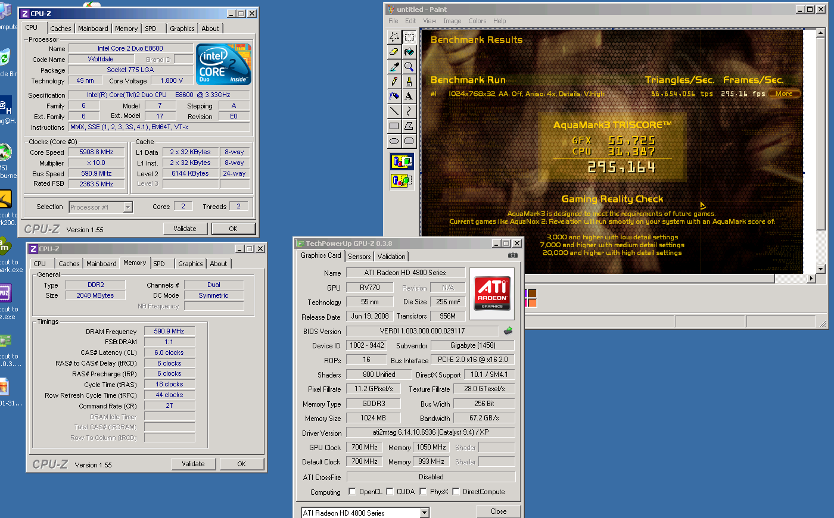The height and width of the screenshot is (518, 834).
Task: Select the Pick Color eyedropper tool
Action: 394,67
